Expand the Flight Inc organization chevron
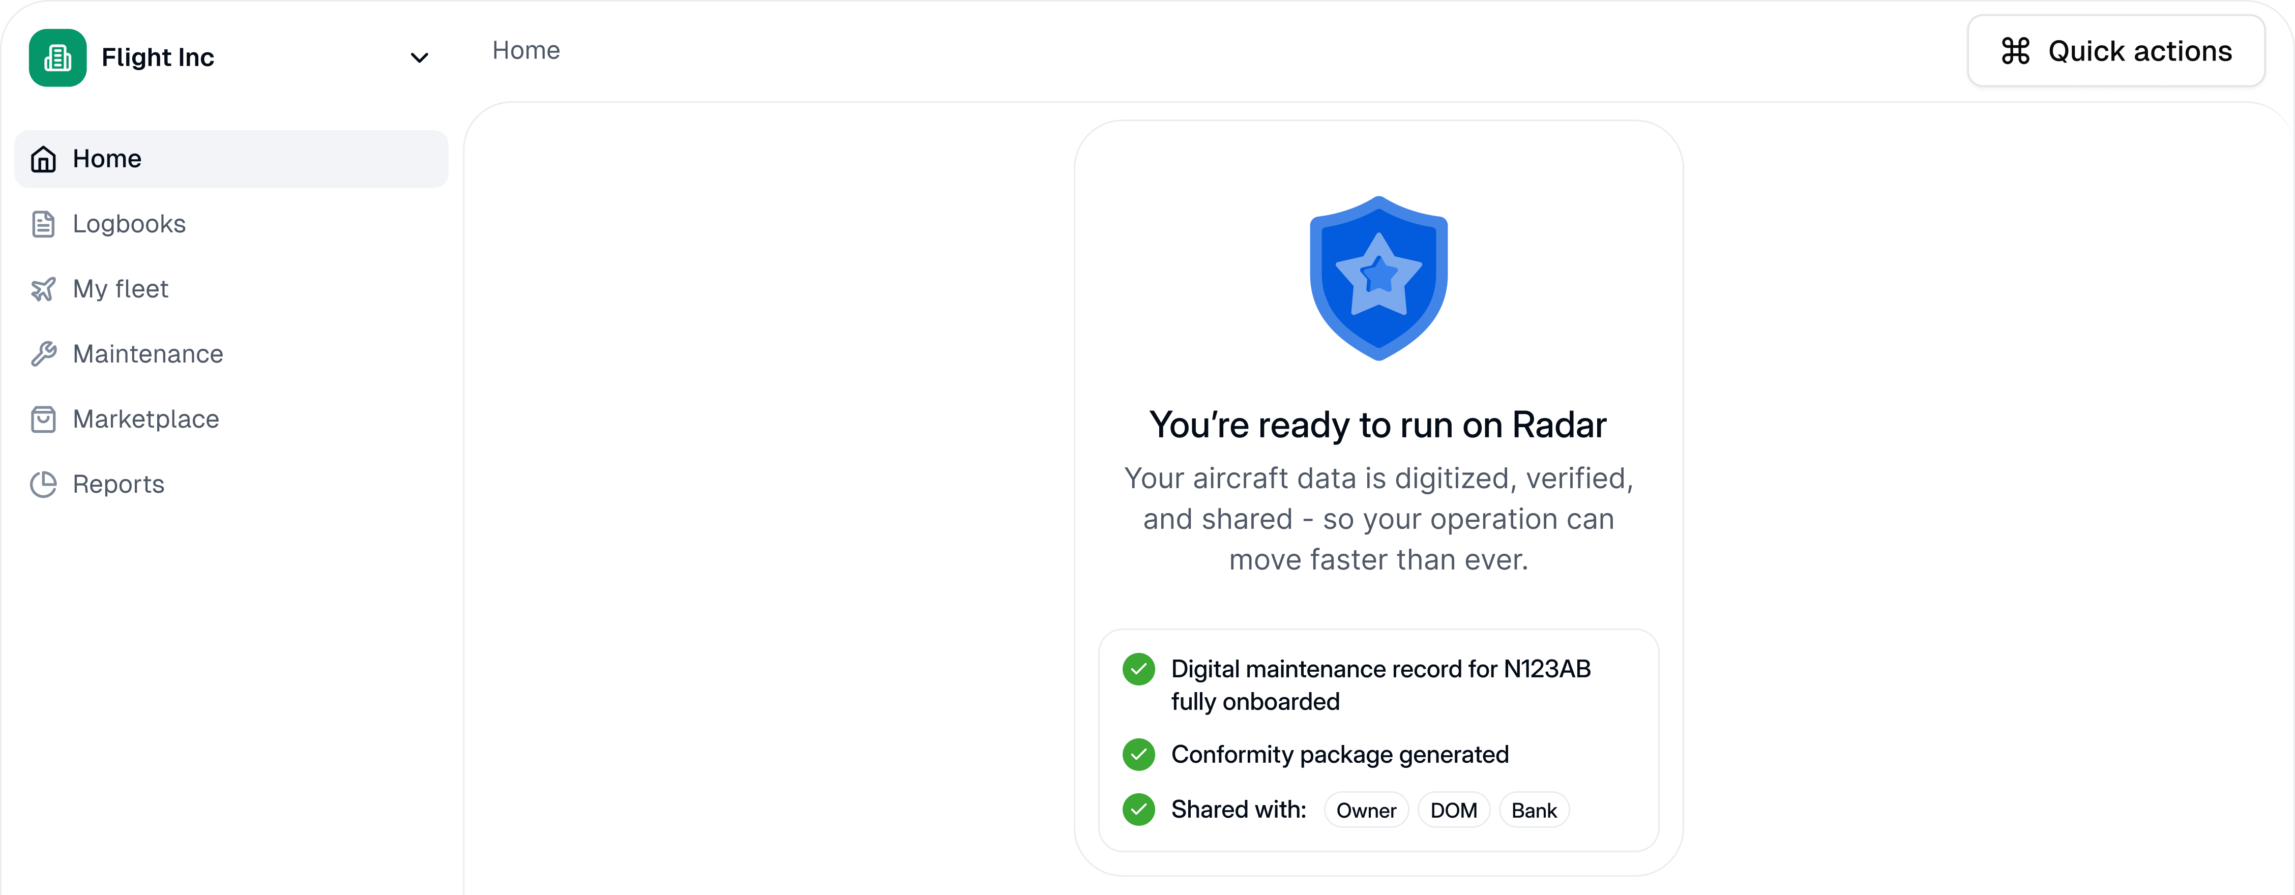This screenshot has height=895, width=2295. click(419, 58)
